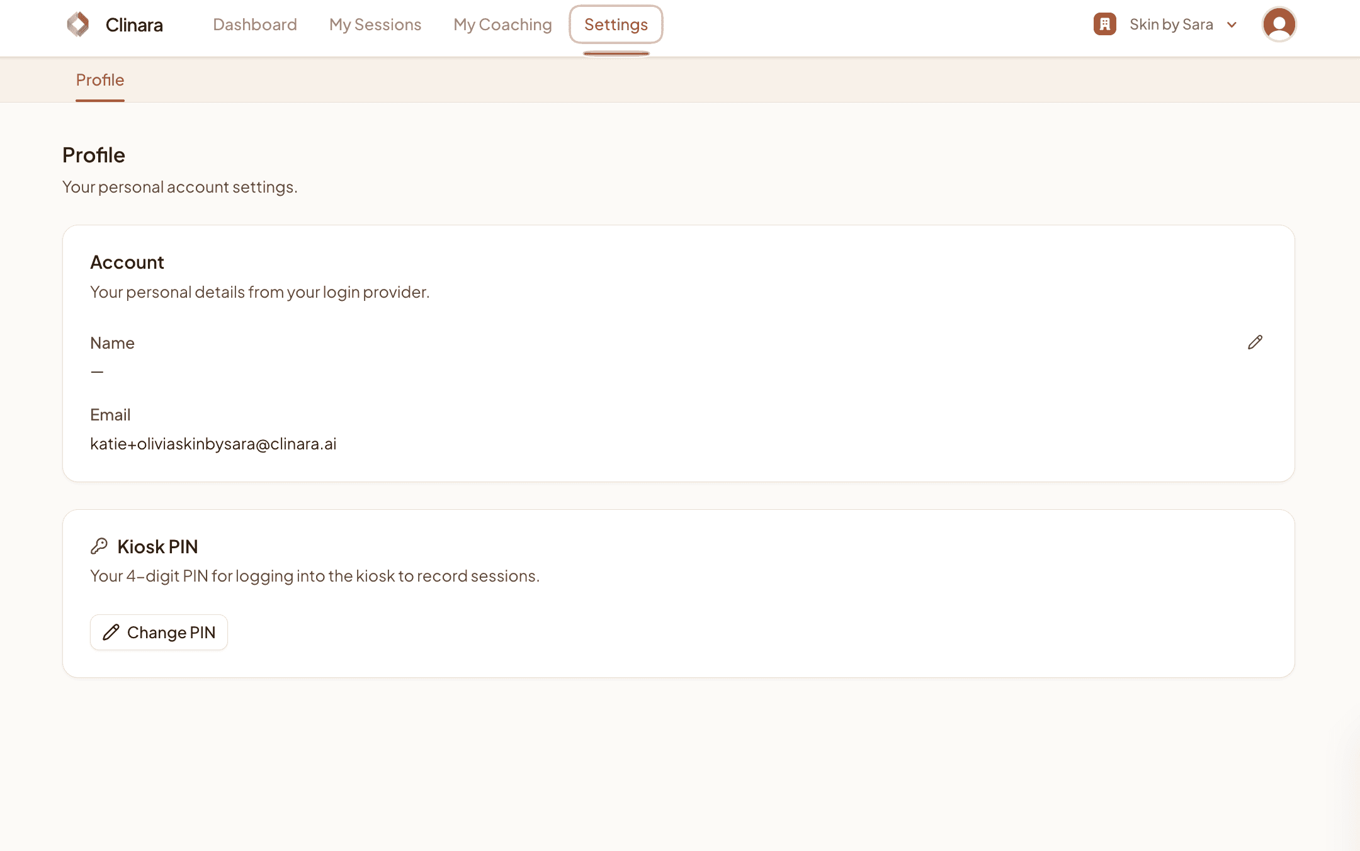Image resolution: width=1360 pixels, height=851 pixels.
Task: Click the Account section heading
Action: [x=127, y=262]
